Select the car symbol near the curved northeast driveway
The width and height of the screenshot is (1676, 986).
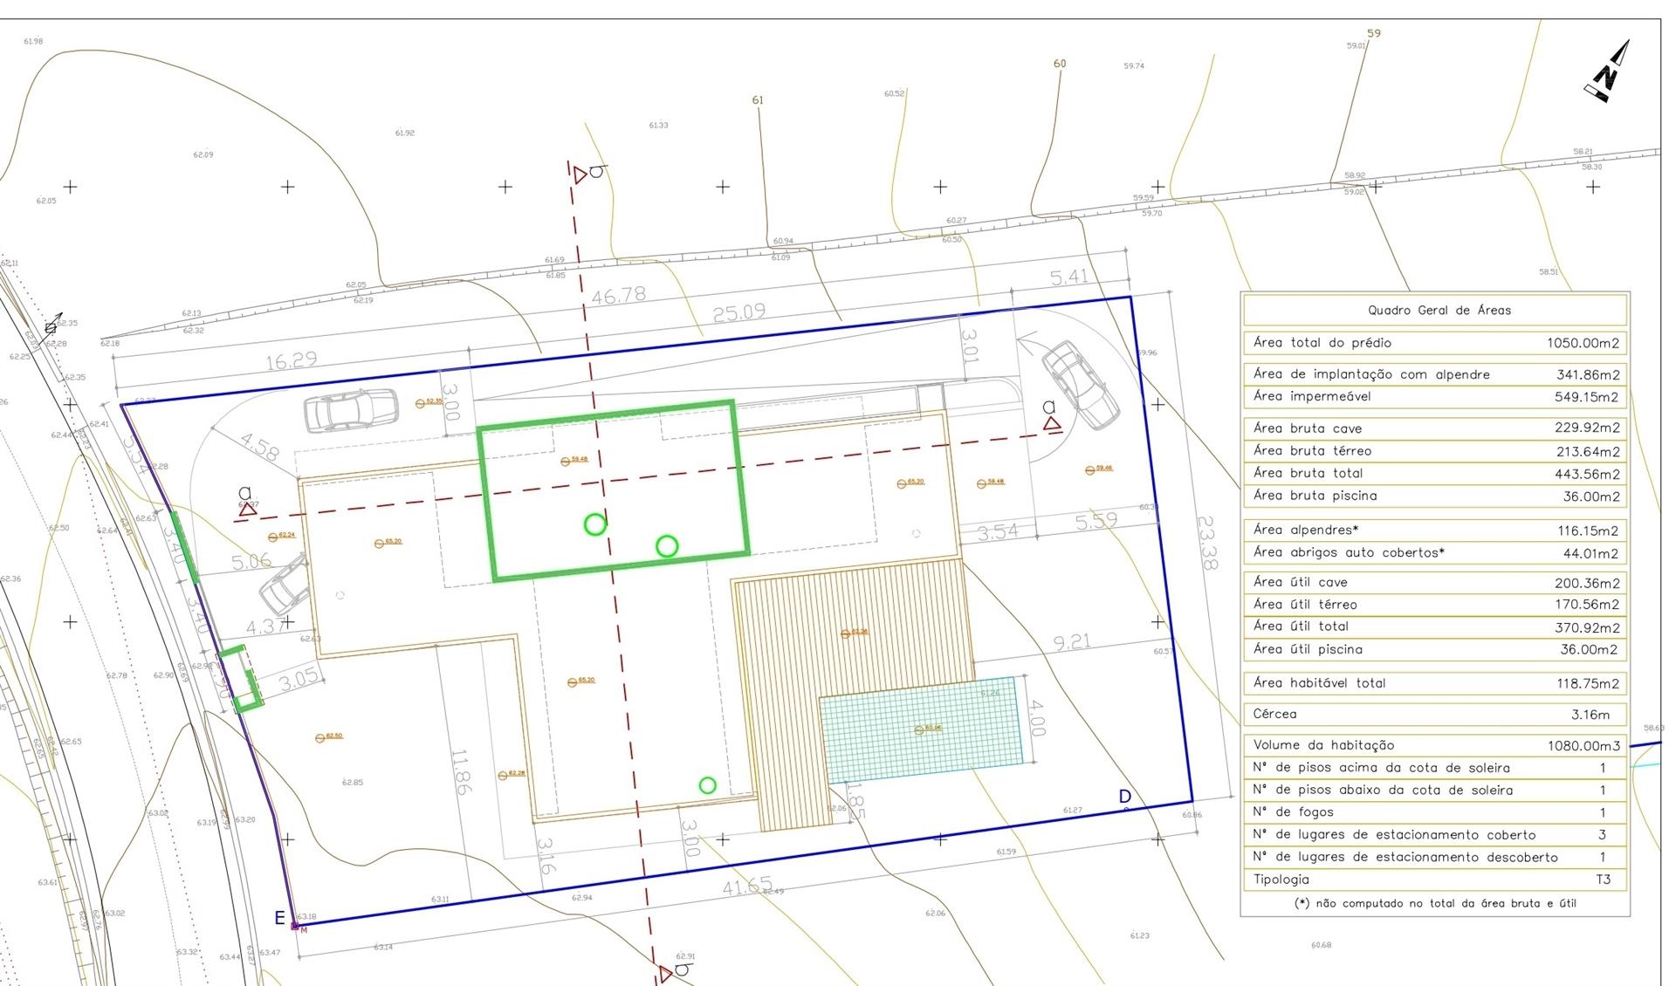[1081, 385]
